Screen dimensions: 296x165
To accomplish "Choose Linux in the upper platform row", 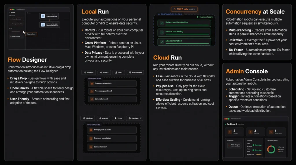I will (119, 72).
